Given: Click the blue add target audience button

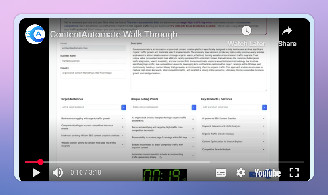Looking at the screenshot, I should coord(124,107).
